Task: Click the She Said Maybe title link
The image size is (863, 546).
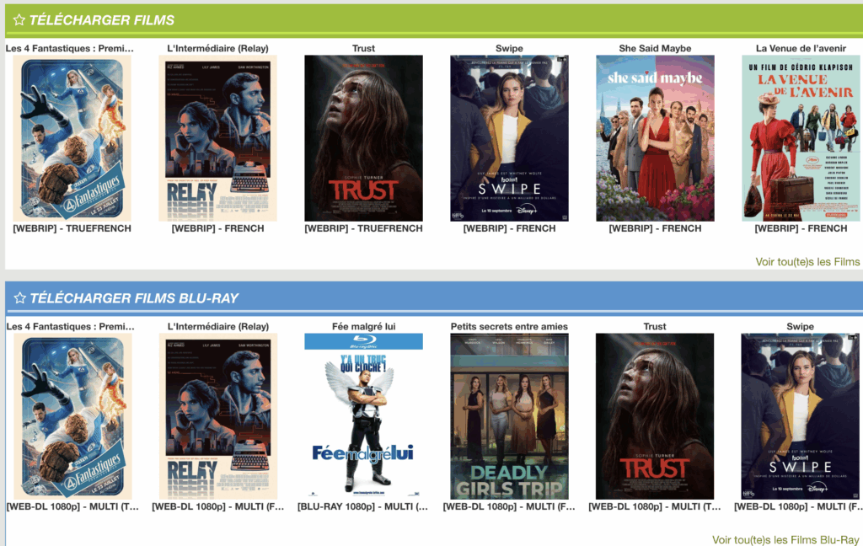Action: (655, 48)
